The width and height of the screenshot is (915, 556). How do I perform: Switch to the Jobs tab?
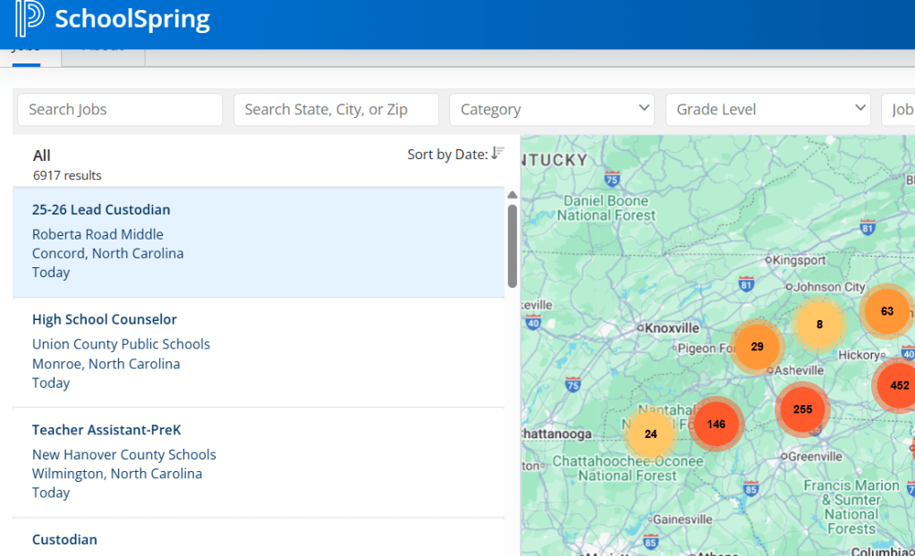[x=26, y=50]
